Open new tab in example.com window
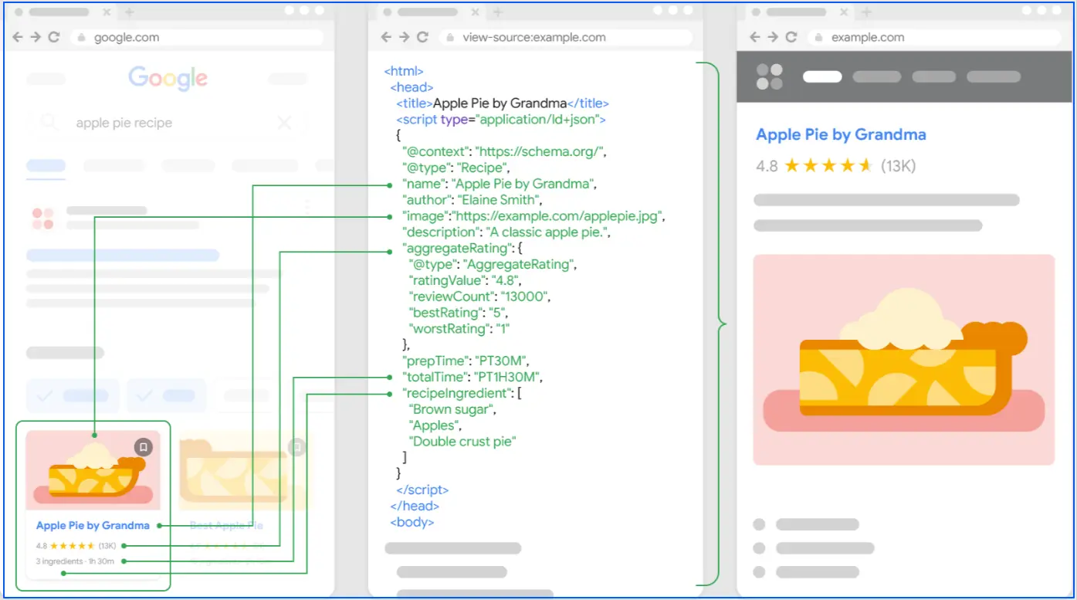The width and height of the screenshot is (1077, 600). 866,12
